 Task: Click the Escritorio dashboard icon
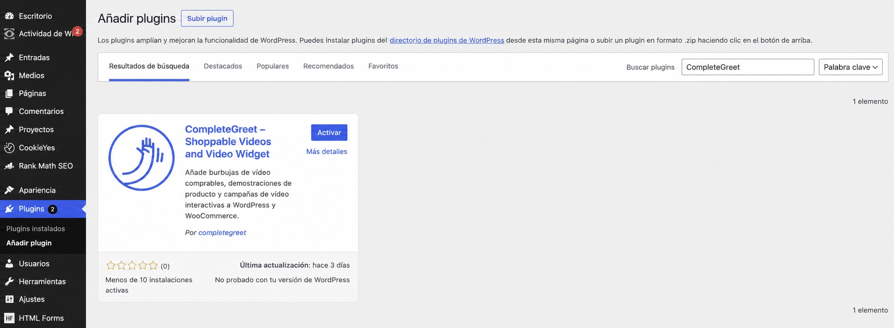[x=9, y=16]
